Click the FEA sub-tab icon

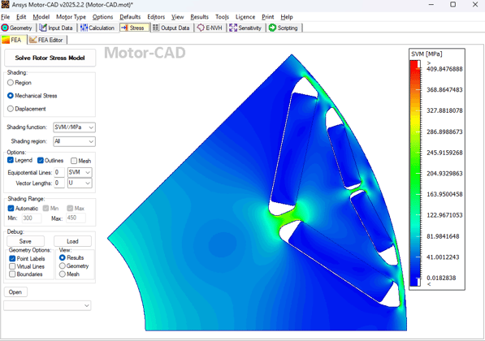pos(6,40)
